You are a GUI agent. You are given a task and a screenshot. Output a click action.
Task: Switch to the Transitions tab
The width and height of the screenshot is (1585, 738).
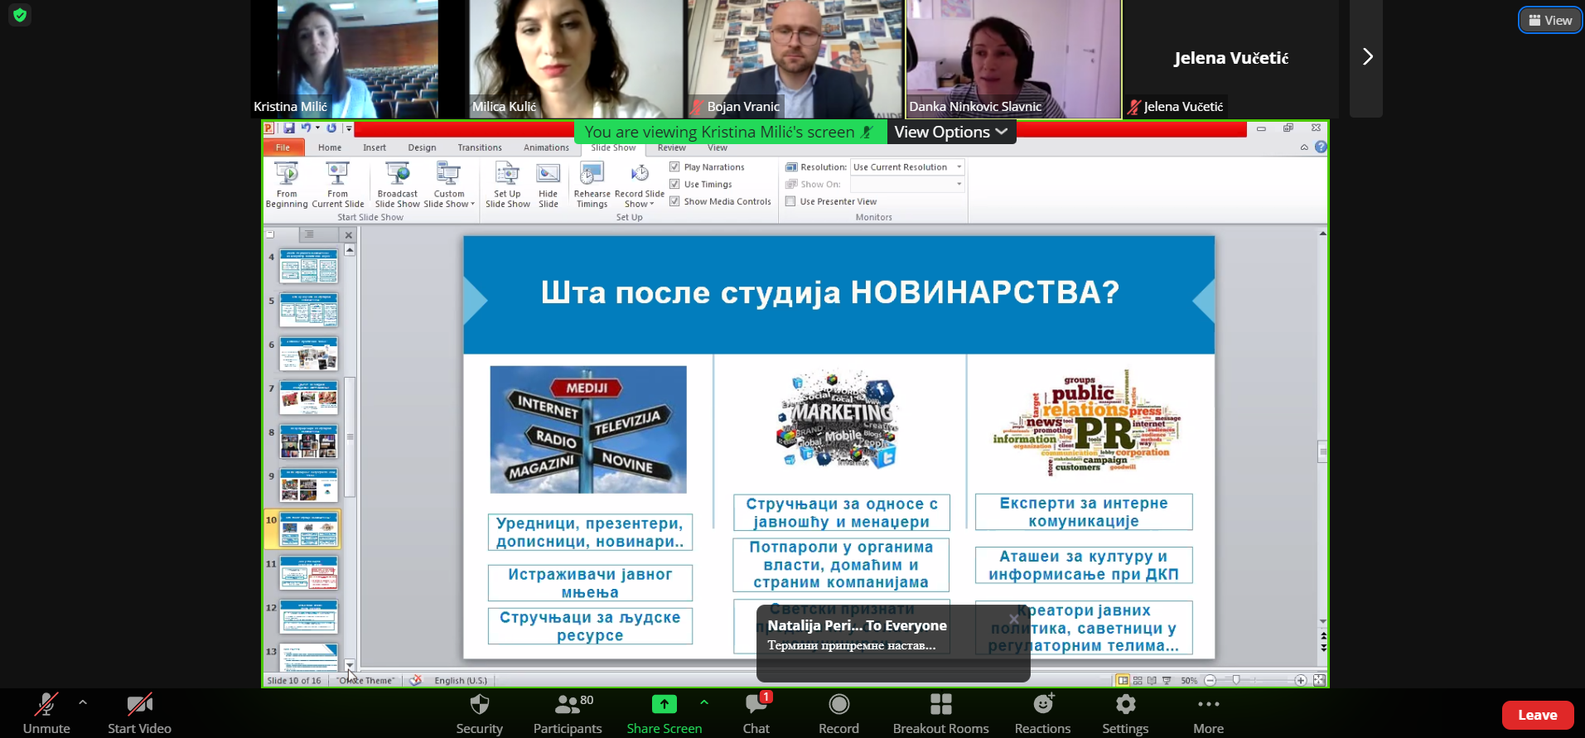(x=480, y=147)
